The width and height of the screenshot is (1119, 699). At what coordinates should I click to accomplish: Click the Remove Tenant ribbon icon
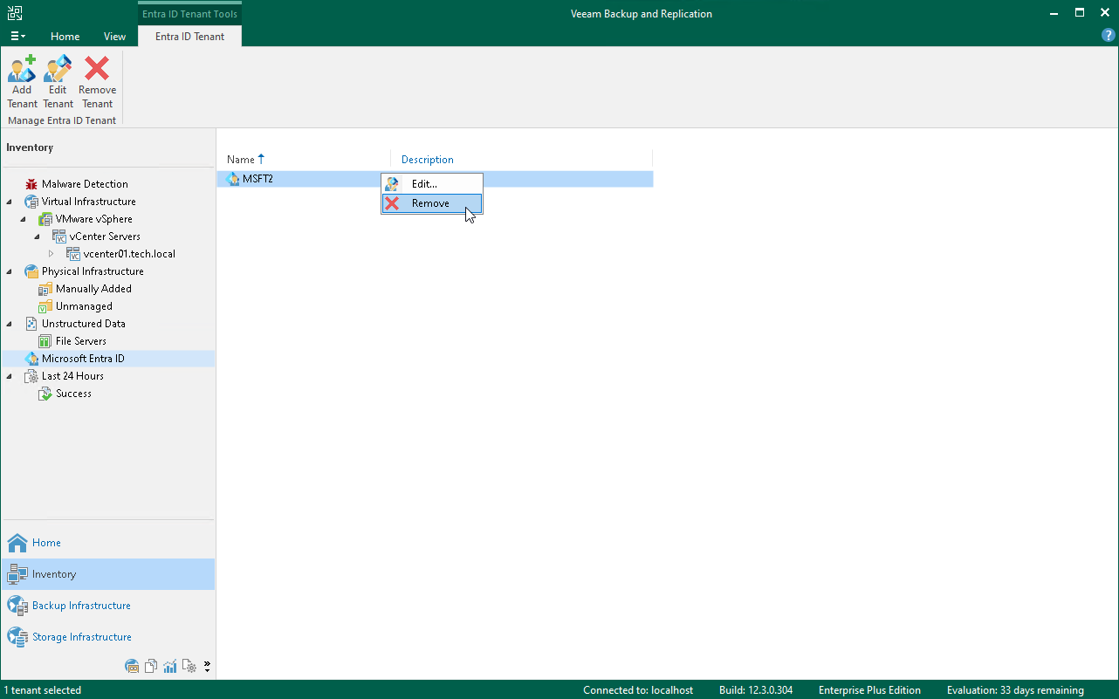click(97, 68)
